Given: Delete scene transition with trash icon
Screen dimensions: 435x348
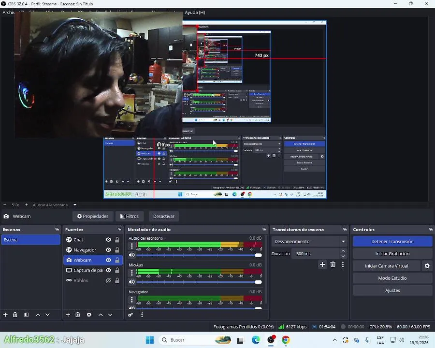Looking at the screenshot, I should coord(333,264).
